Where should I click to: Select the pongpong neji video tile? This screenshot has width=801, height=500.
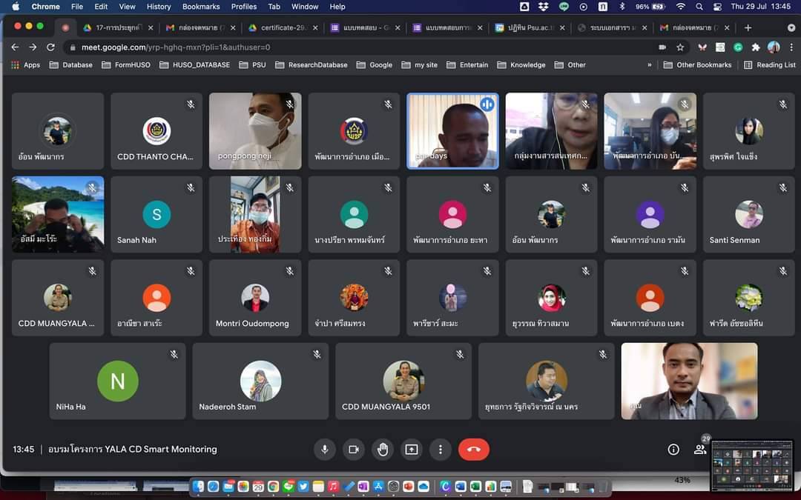pos(255,131)
